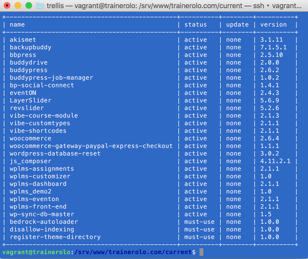
Task: Zoom the terminal window with the green button
Action: (29, 5)
